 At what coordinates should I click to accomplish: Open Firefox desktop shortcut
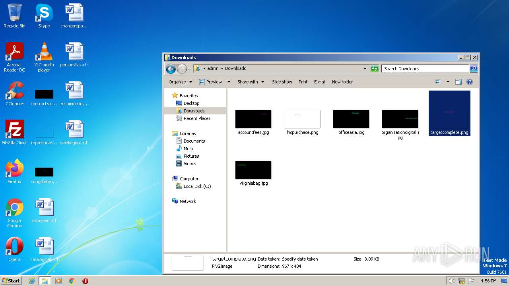pos(14,172)
